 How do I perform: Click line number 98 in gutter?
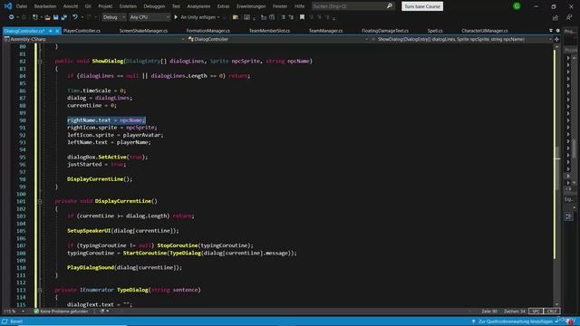click(x=22, y=179)
